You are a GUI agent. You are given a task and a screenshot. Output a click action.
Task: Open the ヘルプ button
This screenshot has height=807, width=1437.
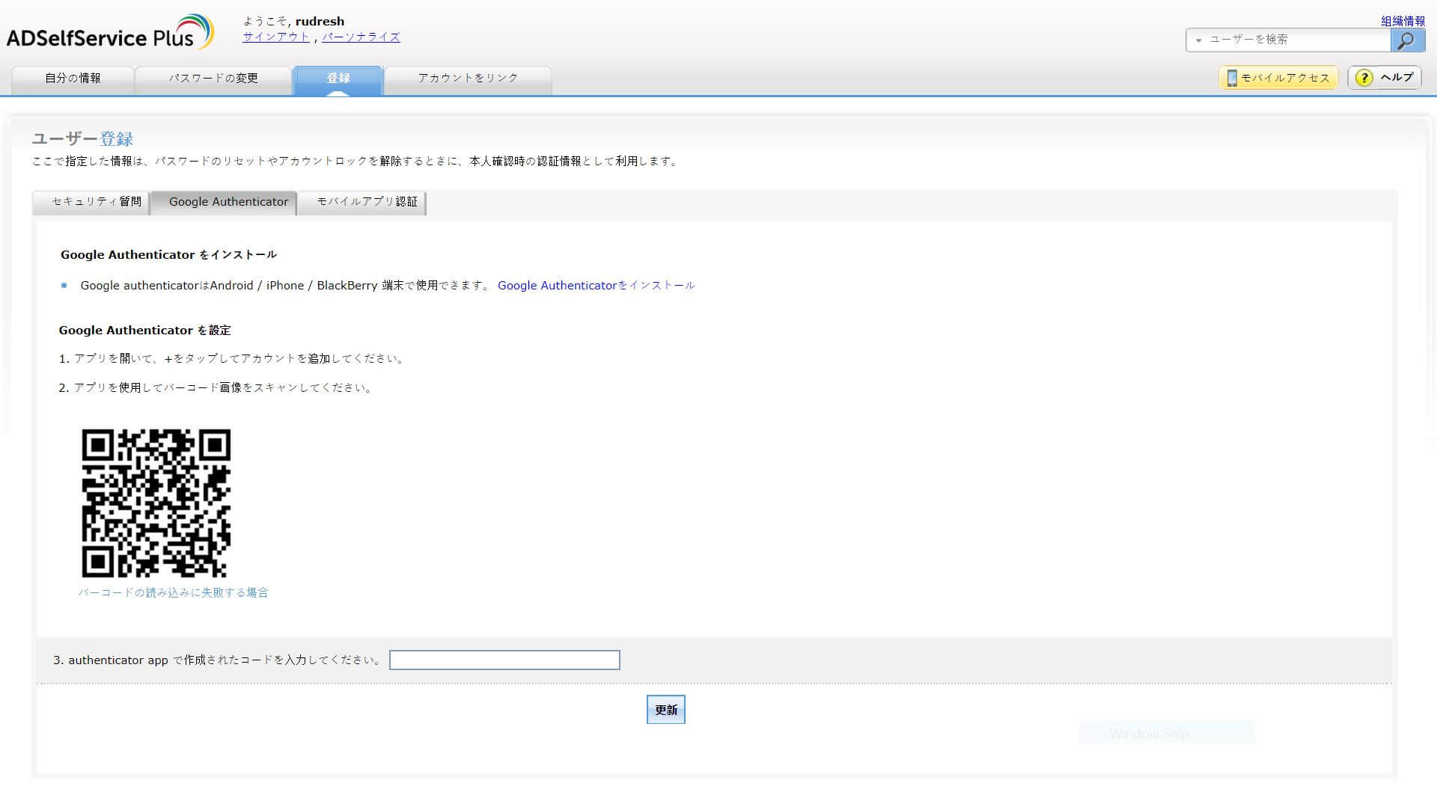coord(1385,78)
